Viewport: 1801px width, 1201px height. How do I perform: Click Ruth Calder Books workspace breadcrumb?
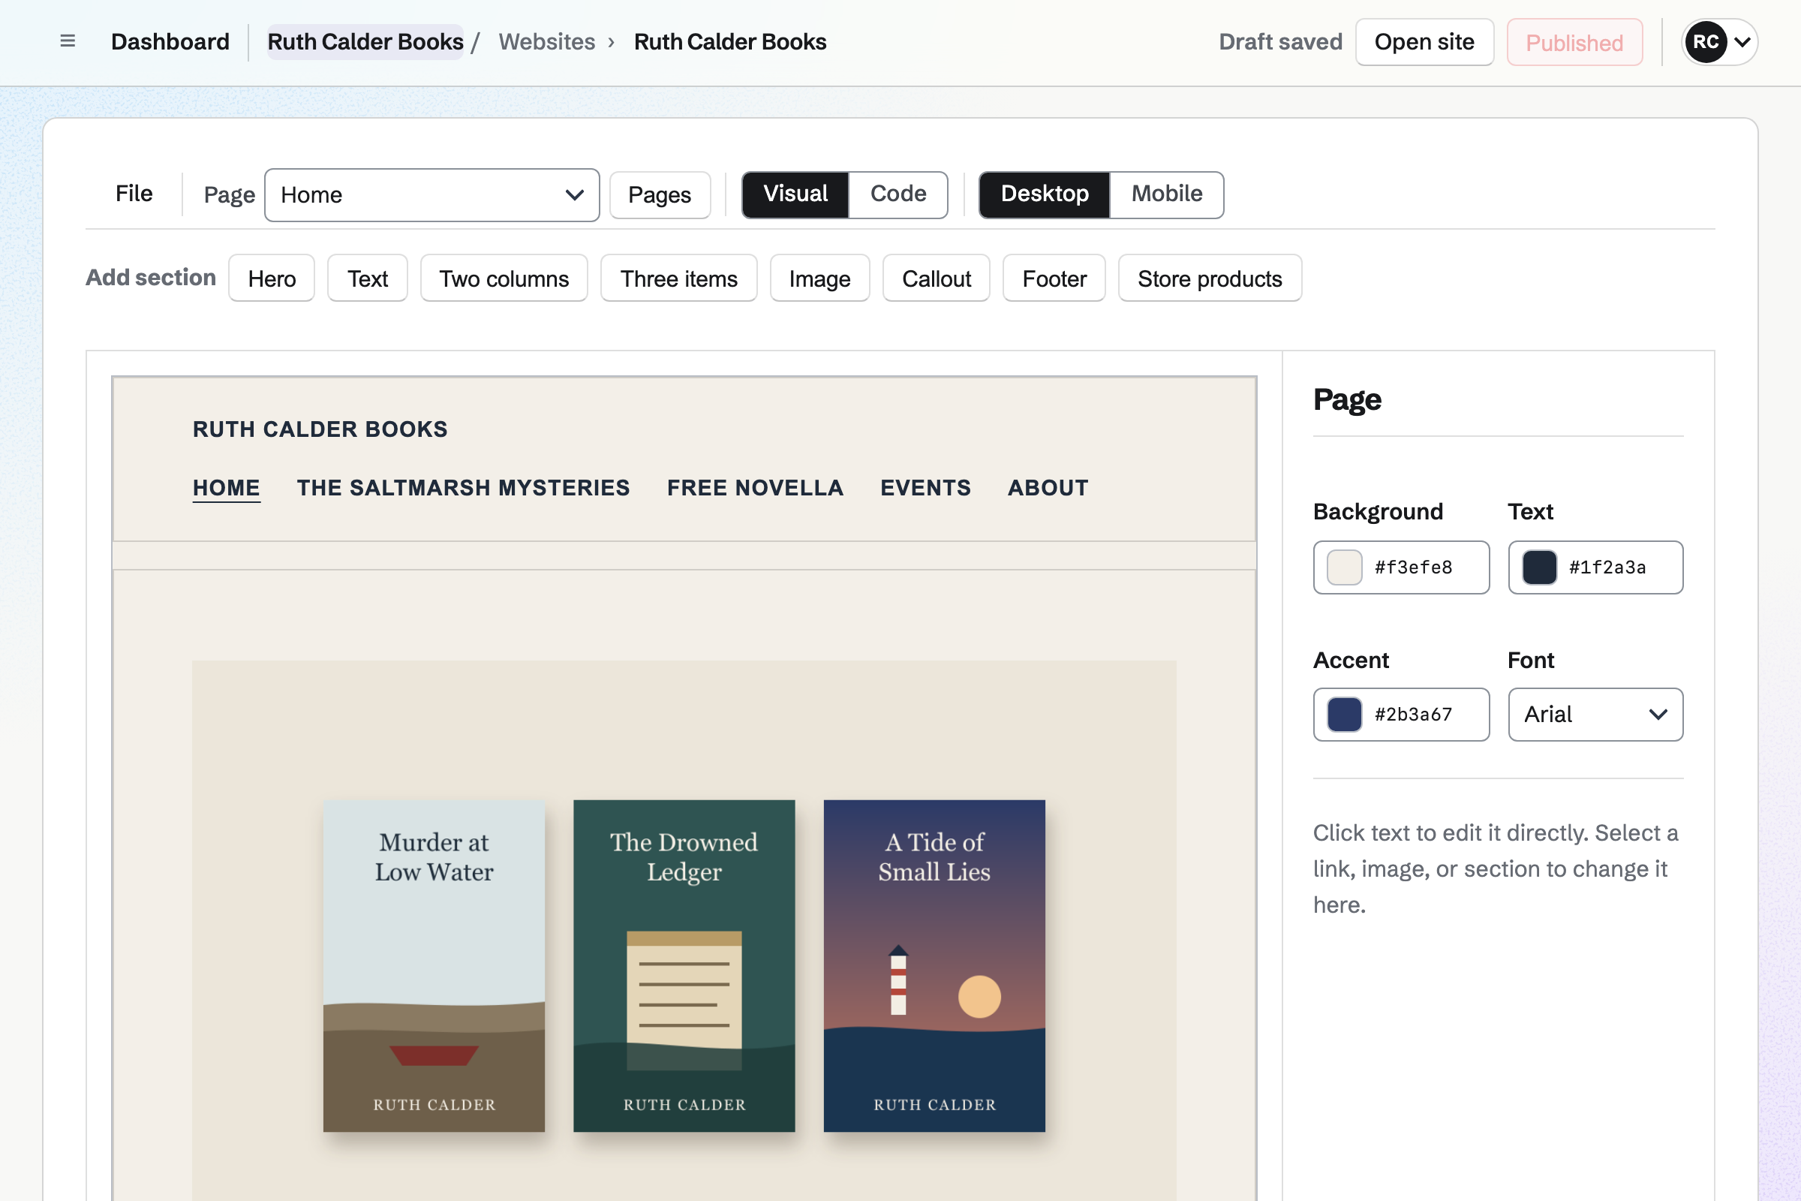(x=365, y=41)
